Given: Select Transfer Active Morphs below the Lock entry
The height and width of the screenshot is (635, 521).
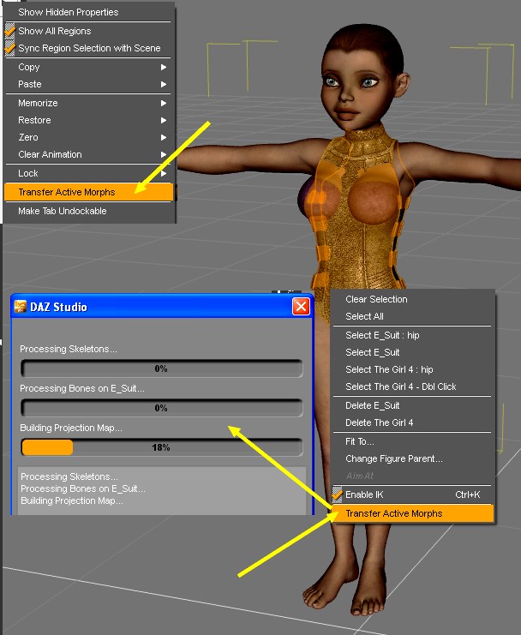Looking at the screenshot, I should click(89, 192).
